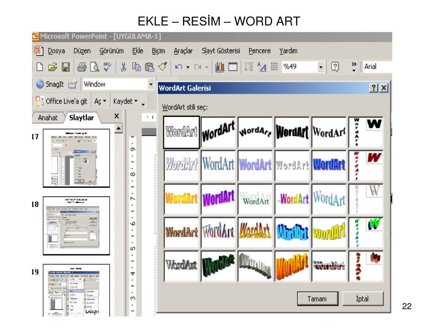
Task: Click the PowerPoint document icon beside Dosya
Action: pos(38,51)
